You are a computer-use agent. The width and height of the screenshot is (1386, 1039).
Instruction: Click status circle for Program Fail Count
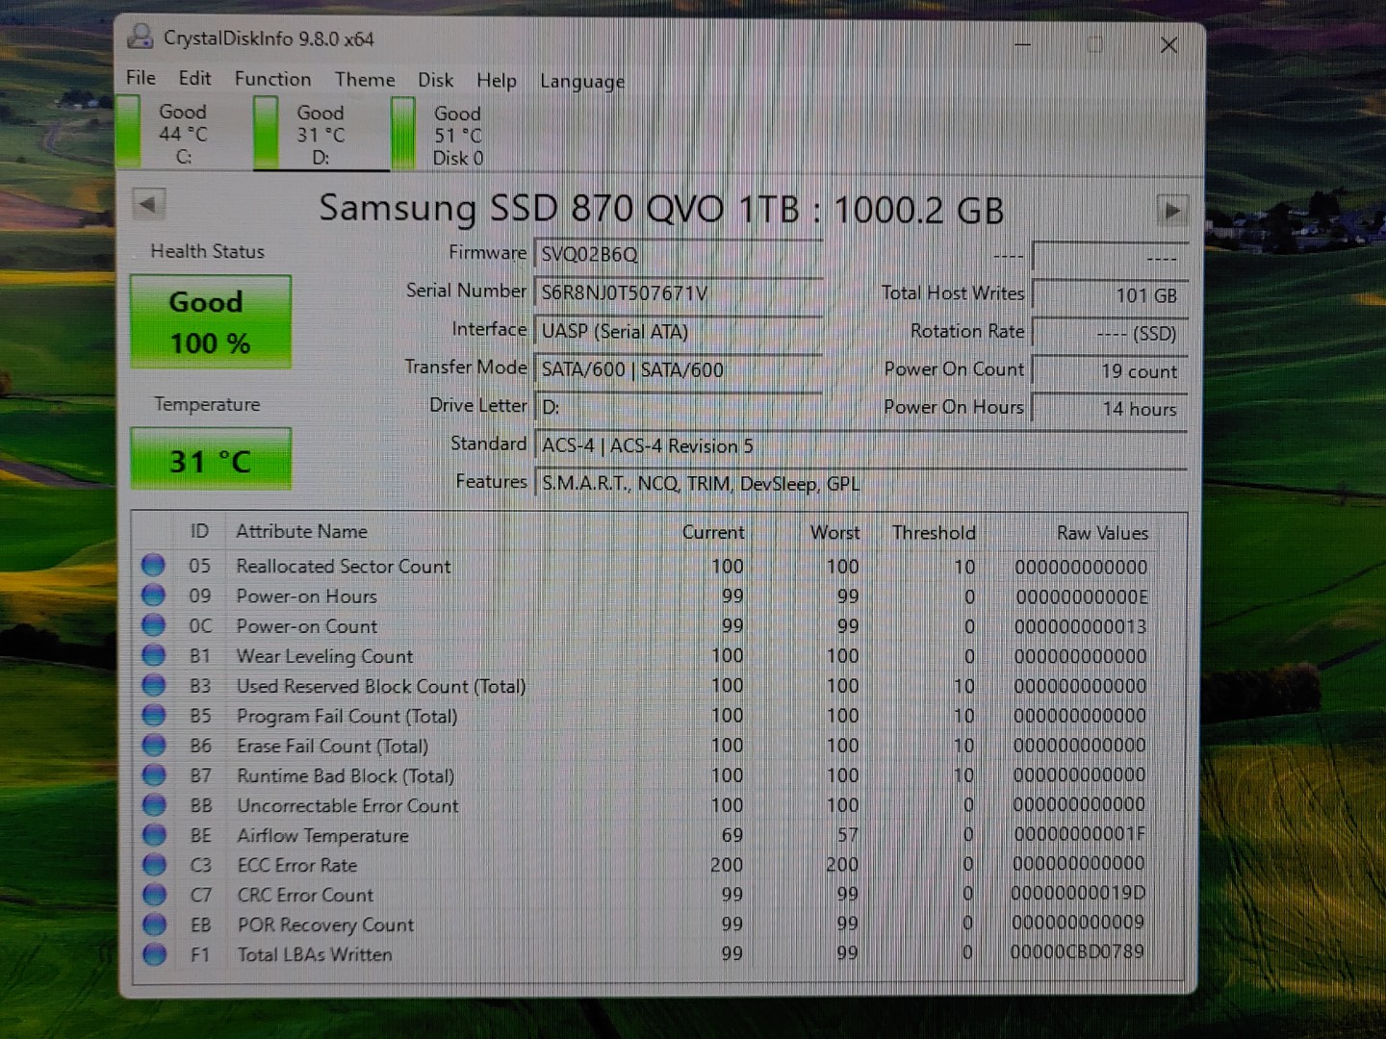153,715
